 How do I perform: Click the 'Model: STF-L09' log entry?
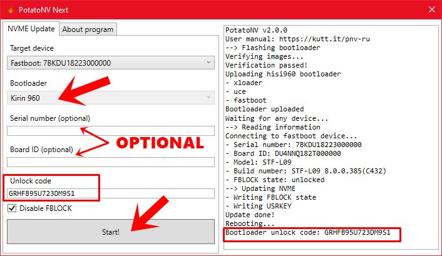click(x=258, y=162)
